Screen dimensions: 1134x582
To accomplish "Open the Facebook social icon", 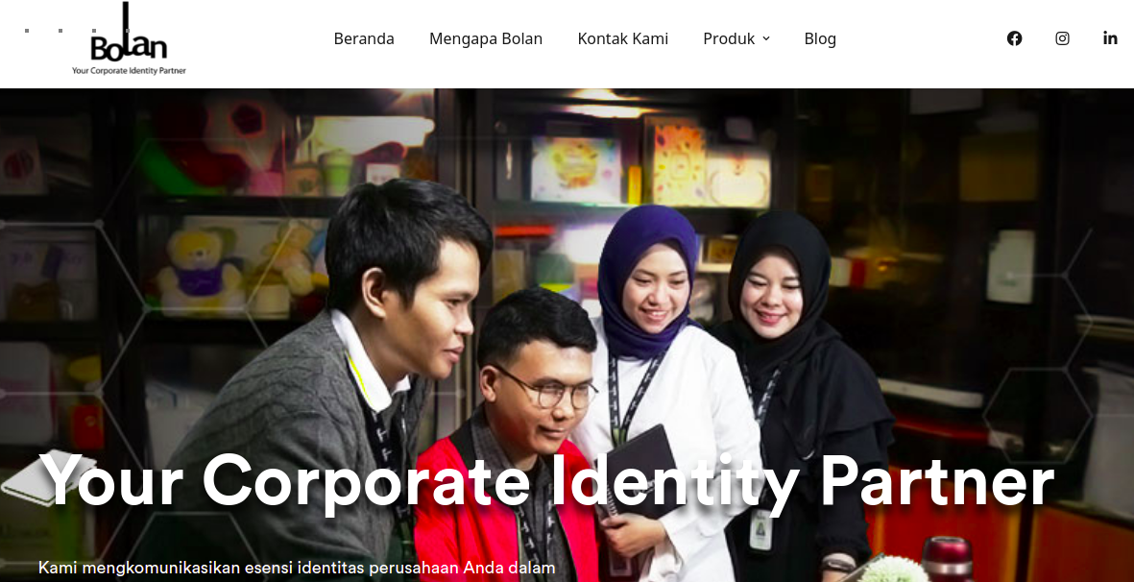I will pyautogui.click(x=1014, y=38).
